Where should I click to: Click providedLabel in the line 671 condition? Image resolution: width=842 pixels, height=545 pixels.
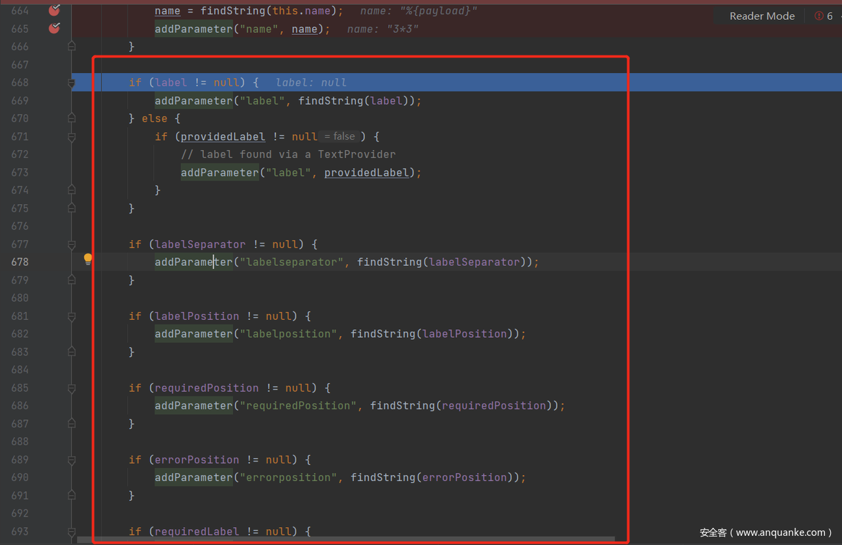[223, 136]
